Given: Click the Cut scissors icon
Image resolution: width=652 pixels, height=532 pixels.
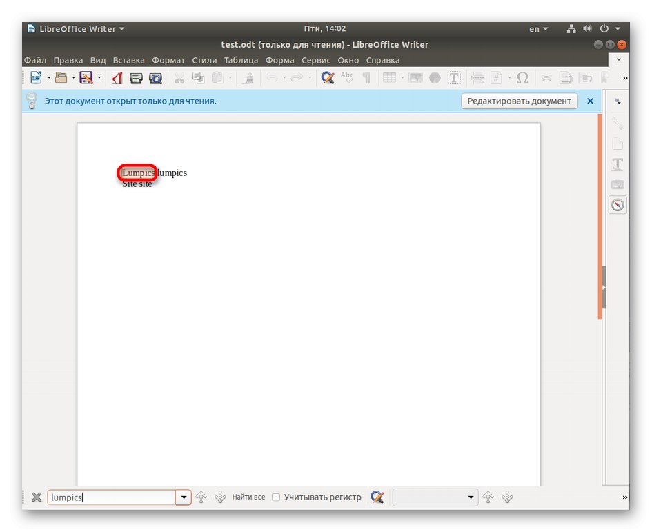Looking at the screenshot, I should [x=179, y=78].
